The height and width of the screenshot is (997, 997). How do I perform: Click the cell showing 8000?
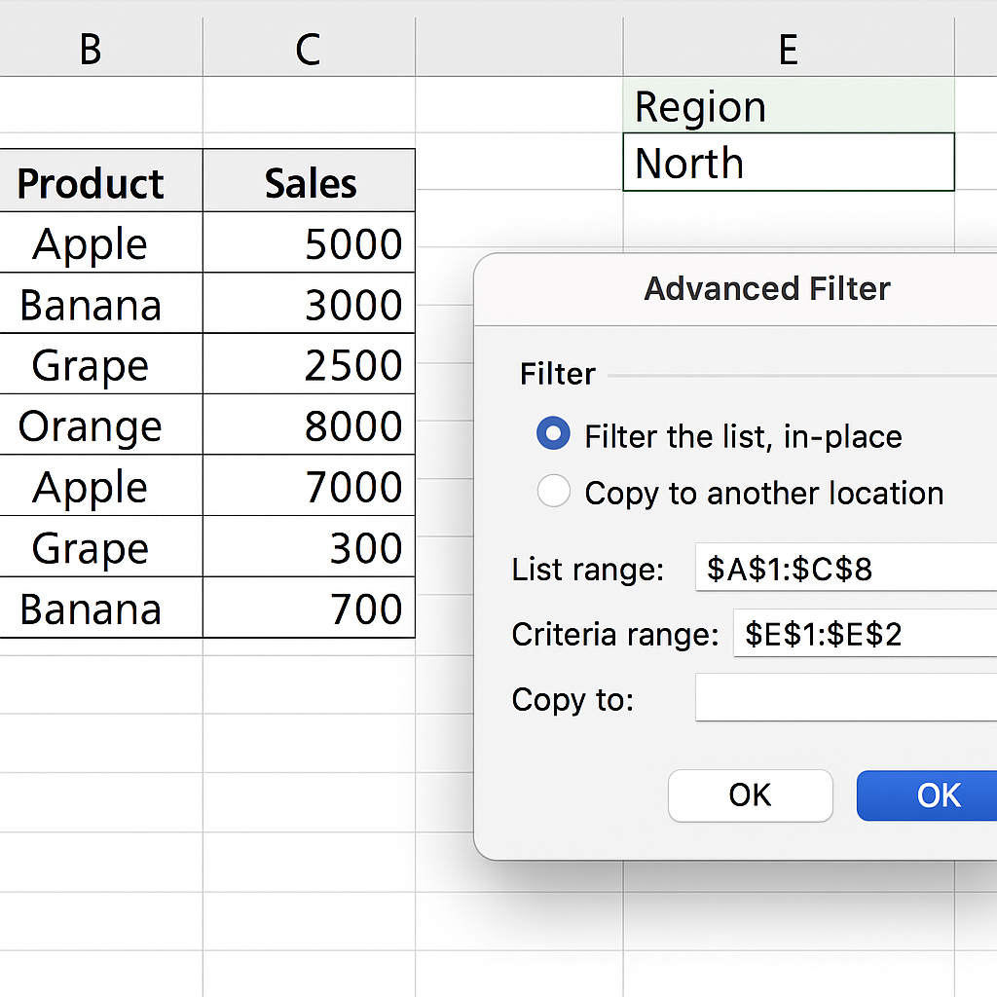pos(310,425)
